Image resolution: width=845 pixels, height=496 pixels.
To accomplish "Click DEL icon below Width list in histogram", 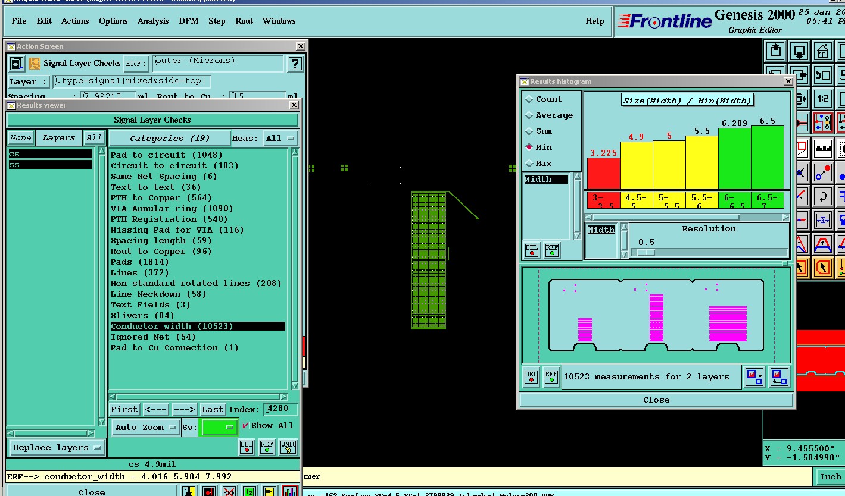I will point(532,250).
